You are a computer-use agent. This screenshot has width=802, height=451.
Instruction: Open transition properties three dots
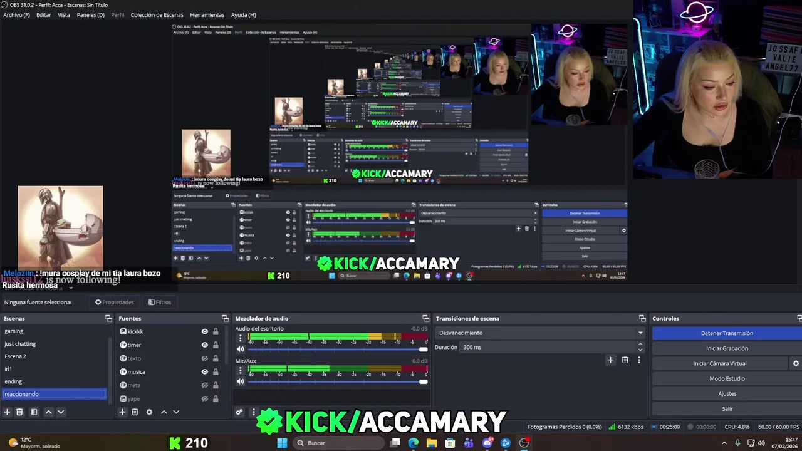pos(639,360)
